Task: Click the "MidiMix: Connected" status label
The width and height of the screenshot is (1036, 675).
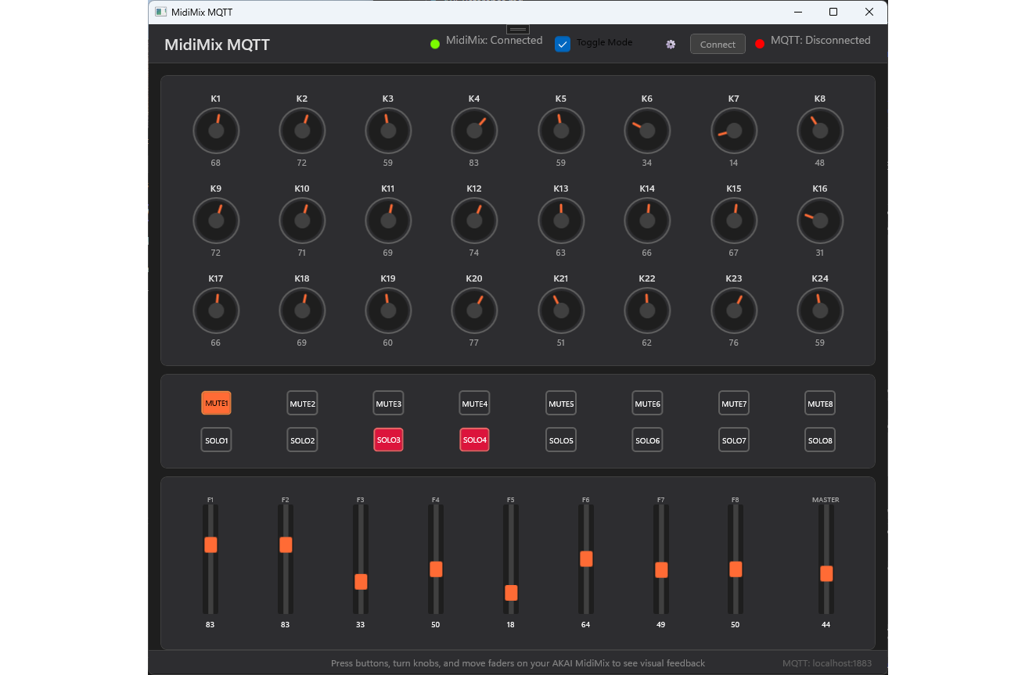Action: 495,40
